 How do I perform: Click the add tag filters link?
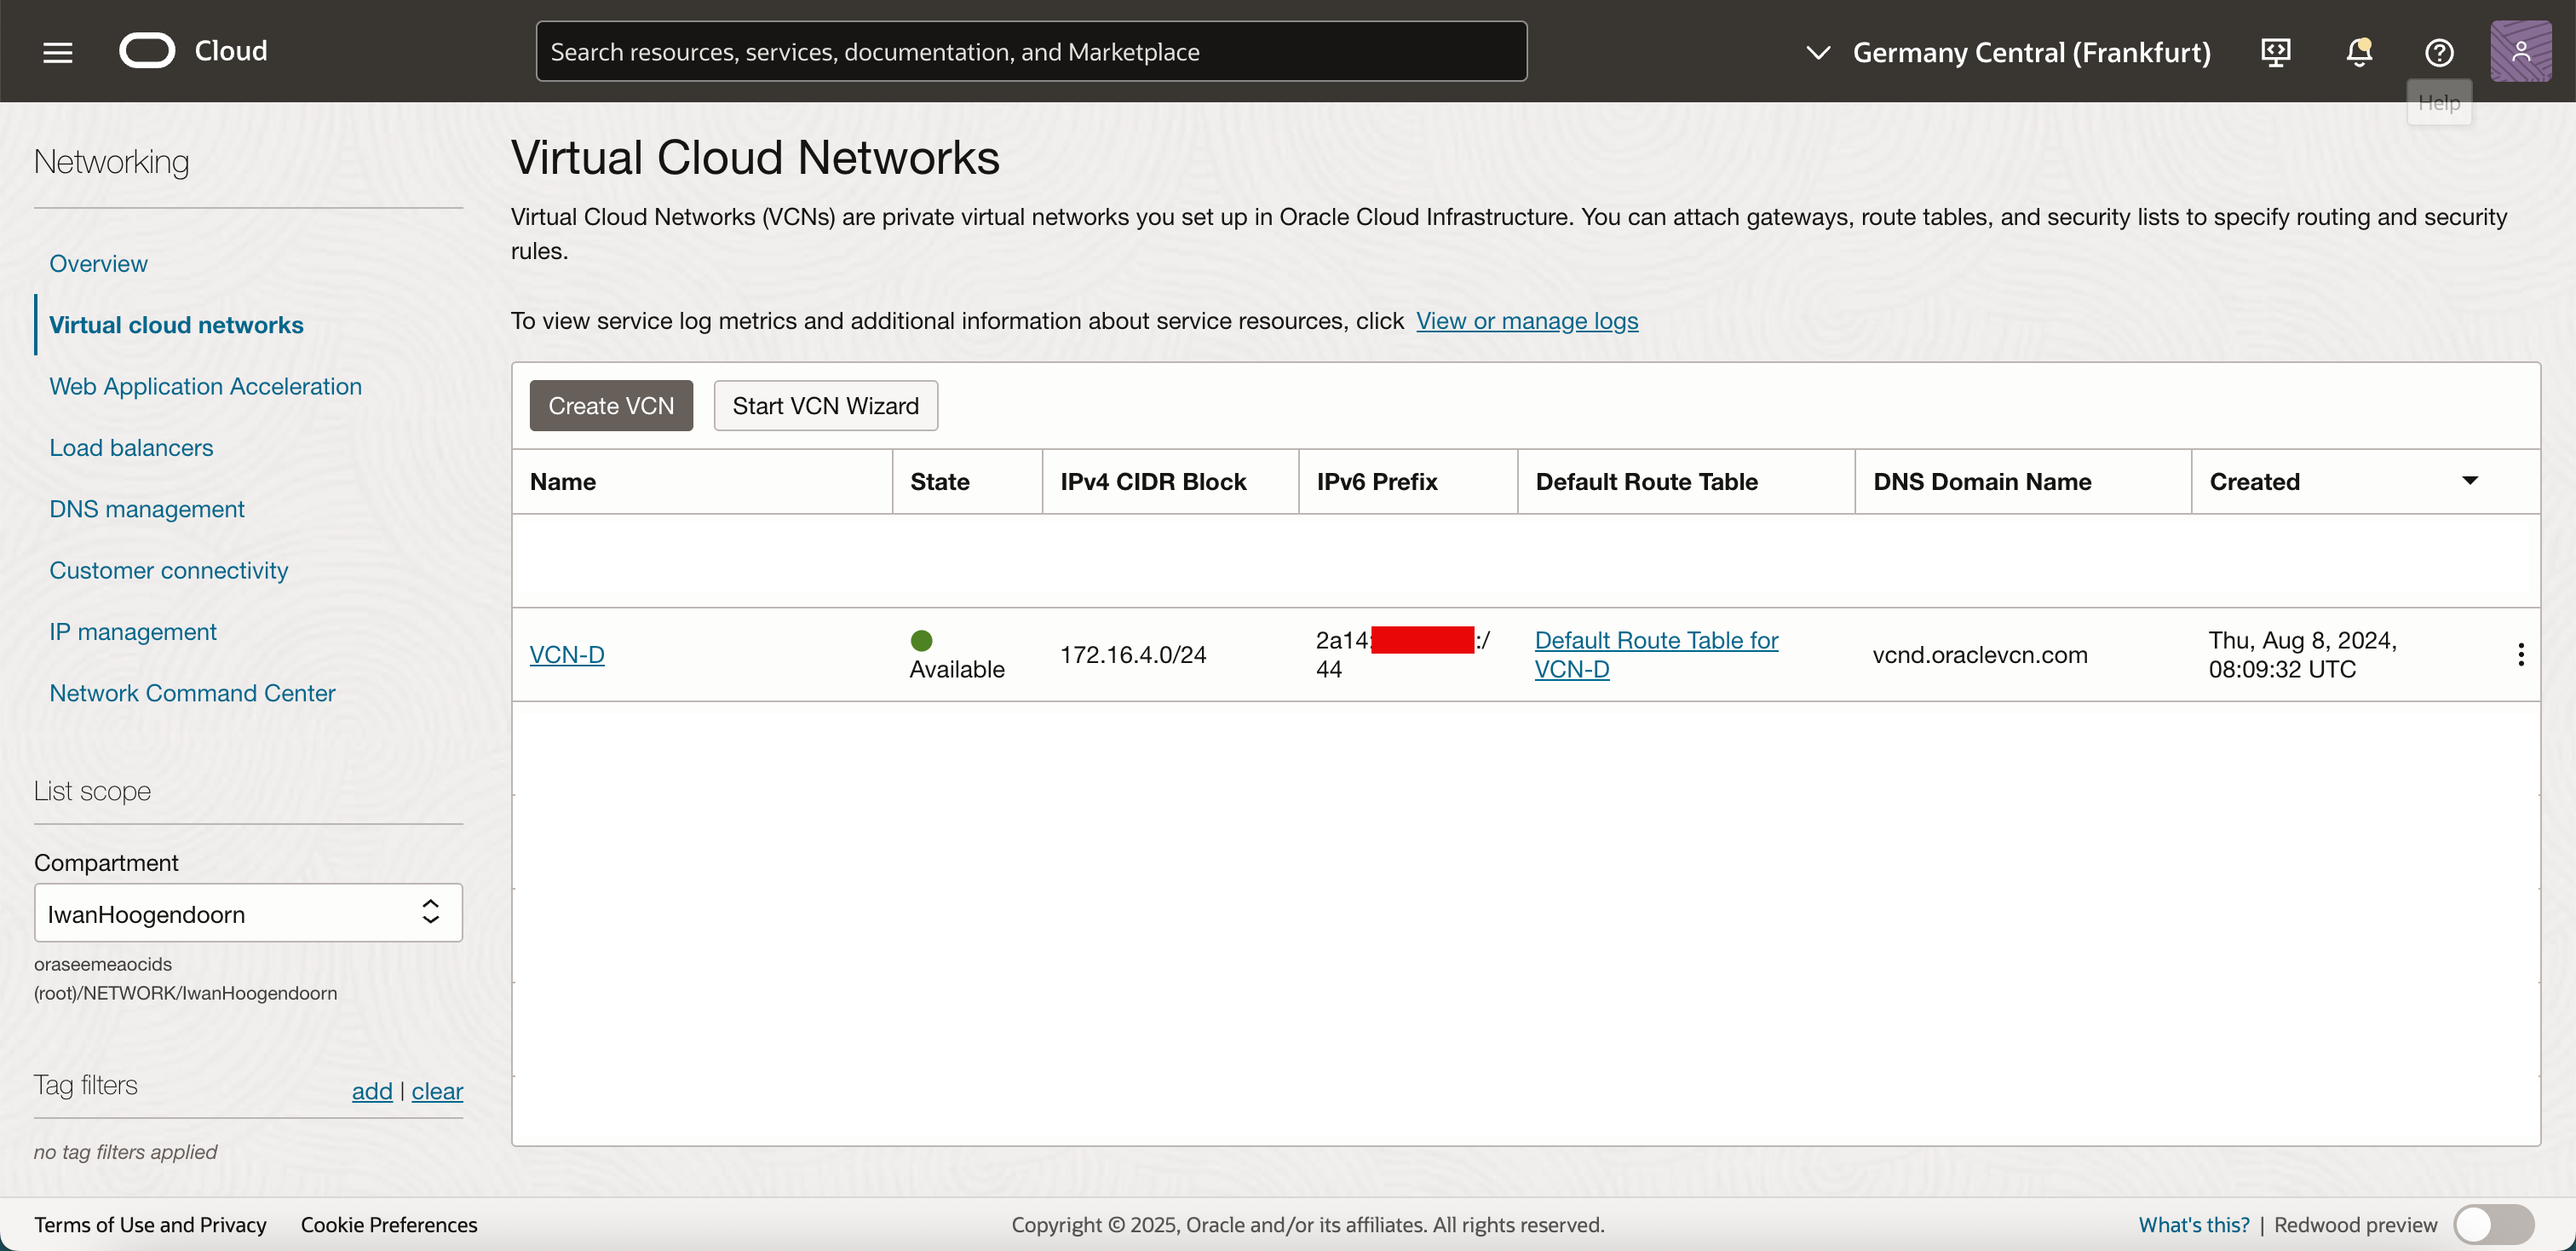point(371,1091)
